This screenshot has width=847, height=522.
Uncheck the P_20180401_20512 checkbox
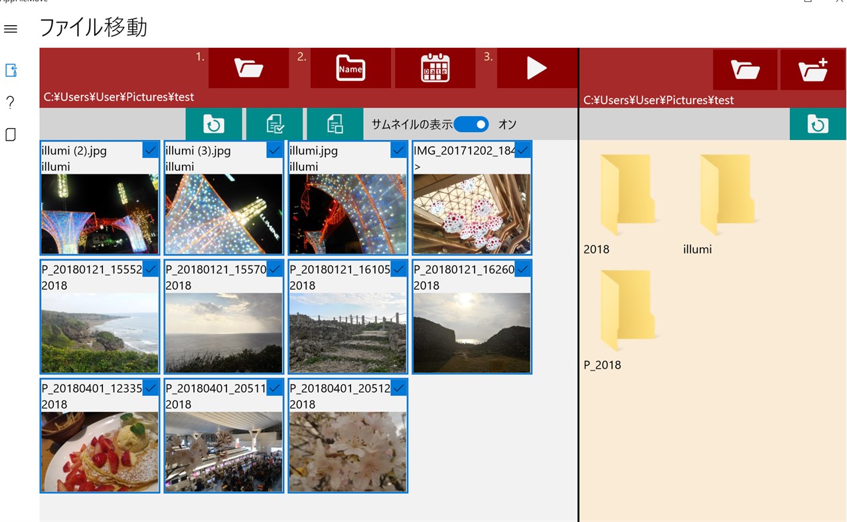coord(398,387)
